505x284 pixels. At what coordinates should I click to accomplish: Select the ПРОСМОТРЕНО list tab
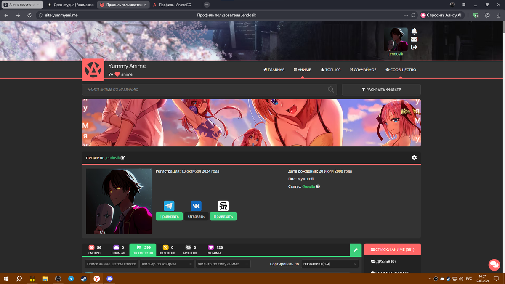pos(143,250)
